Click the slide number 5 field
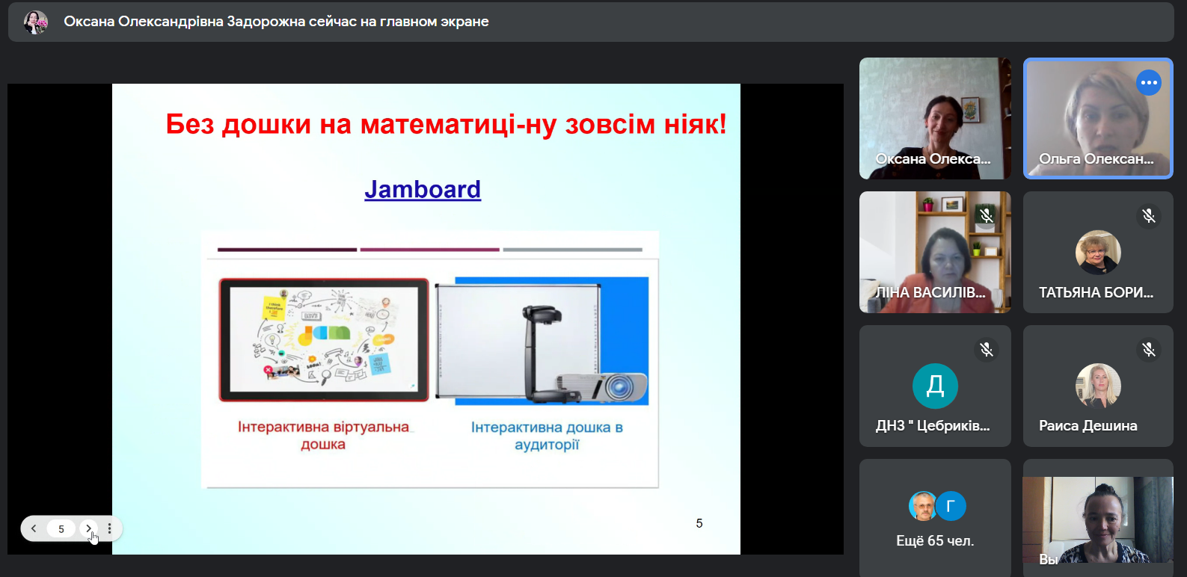This screenshot has height=577, width=1187. click(61, 528)
